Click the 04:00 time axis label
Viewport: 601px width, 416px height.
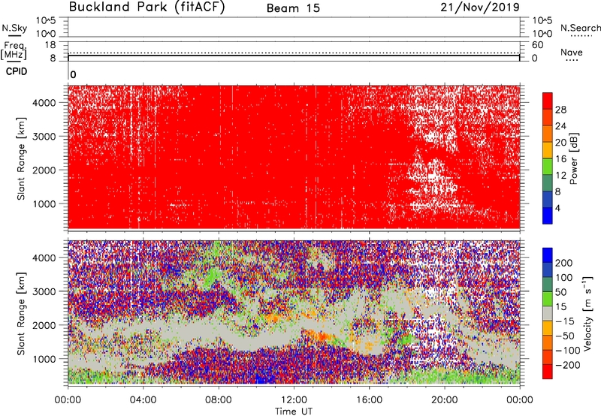click(143, 400)
